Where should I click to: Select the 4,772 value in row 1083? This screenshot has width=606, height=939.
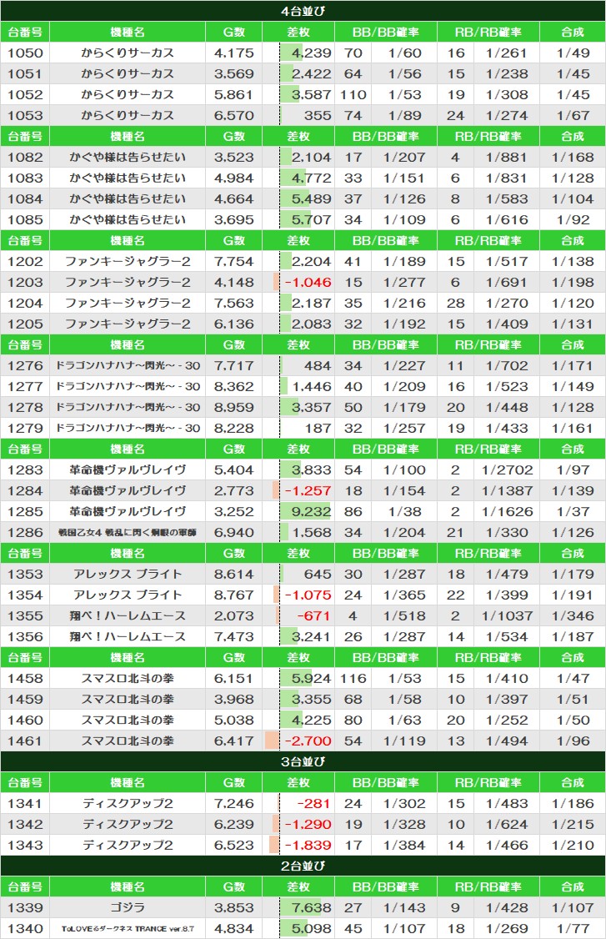(x=312, y=178)
